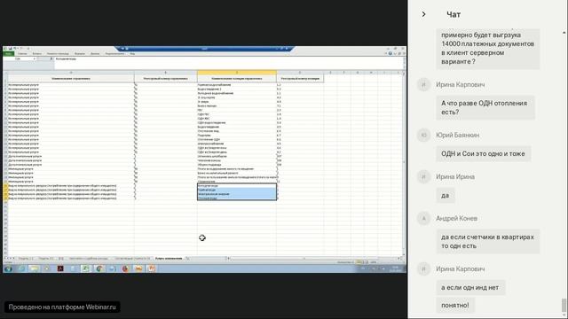Click the Chat panel title 'Чат'
Viewport: 568px width, 319px height.
point(454,14)
